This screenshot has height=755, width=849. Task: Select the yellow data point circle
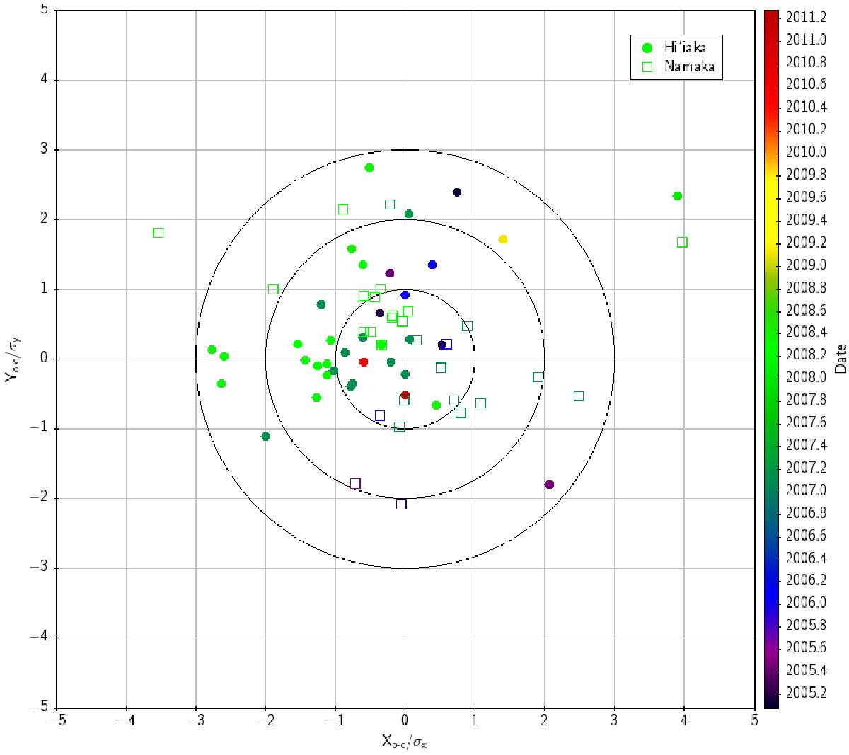503,239
